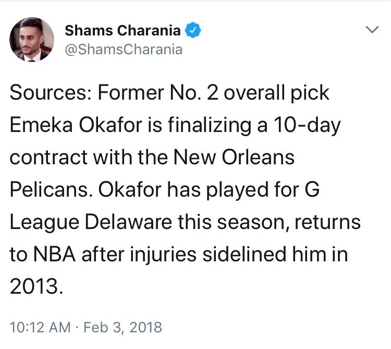Click the word "Pelicans" in tweet
Viewport: 391px width, 349px height.
(x=50, y=189)
